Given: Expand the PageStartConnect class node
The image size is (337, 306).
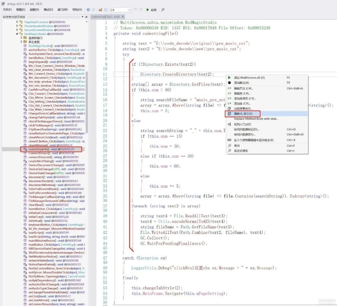Looking at the screenshot, I should pyautogui.click(x=17, y=22).
